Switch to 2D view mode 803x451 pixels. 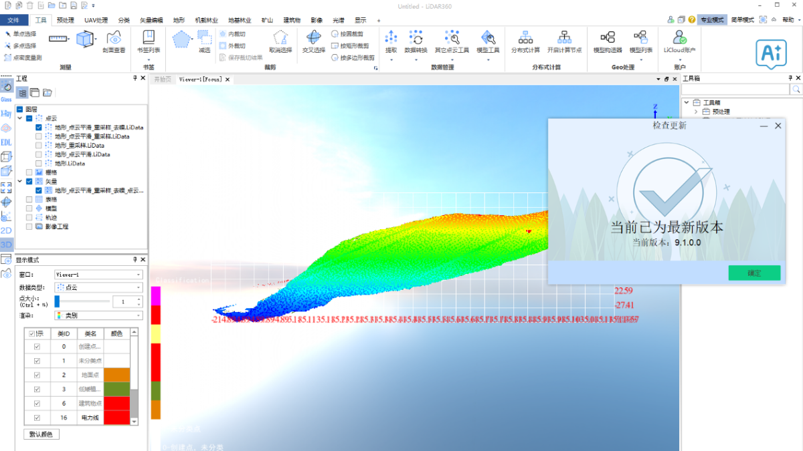tap(6, 231)
